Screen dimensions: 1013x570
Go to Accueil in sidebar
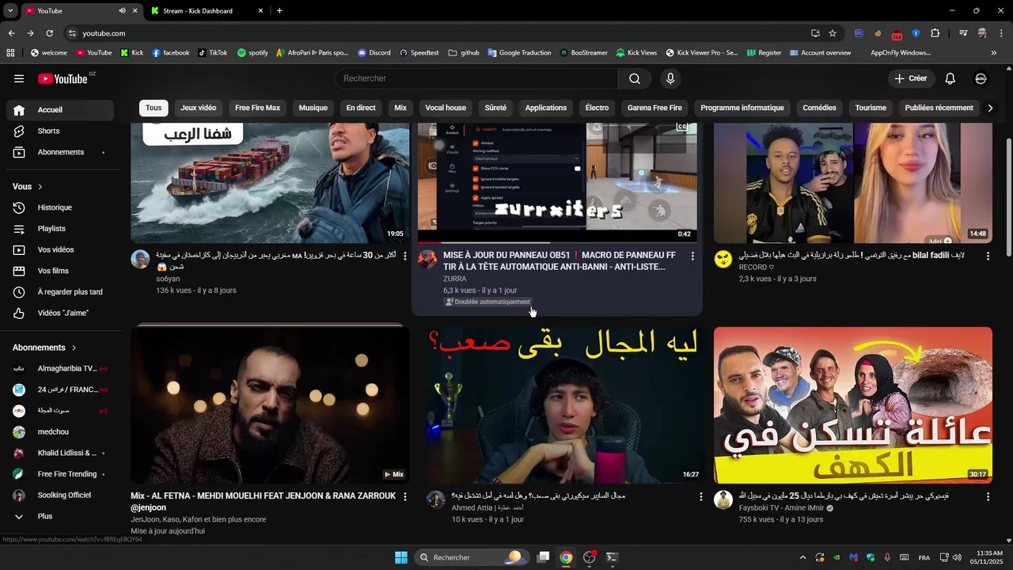point(60,110)
